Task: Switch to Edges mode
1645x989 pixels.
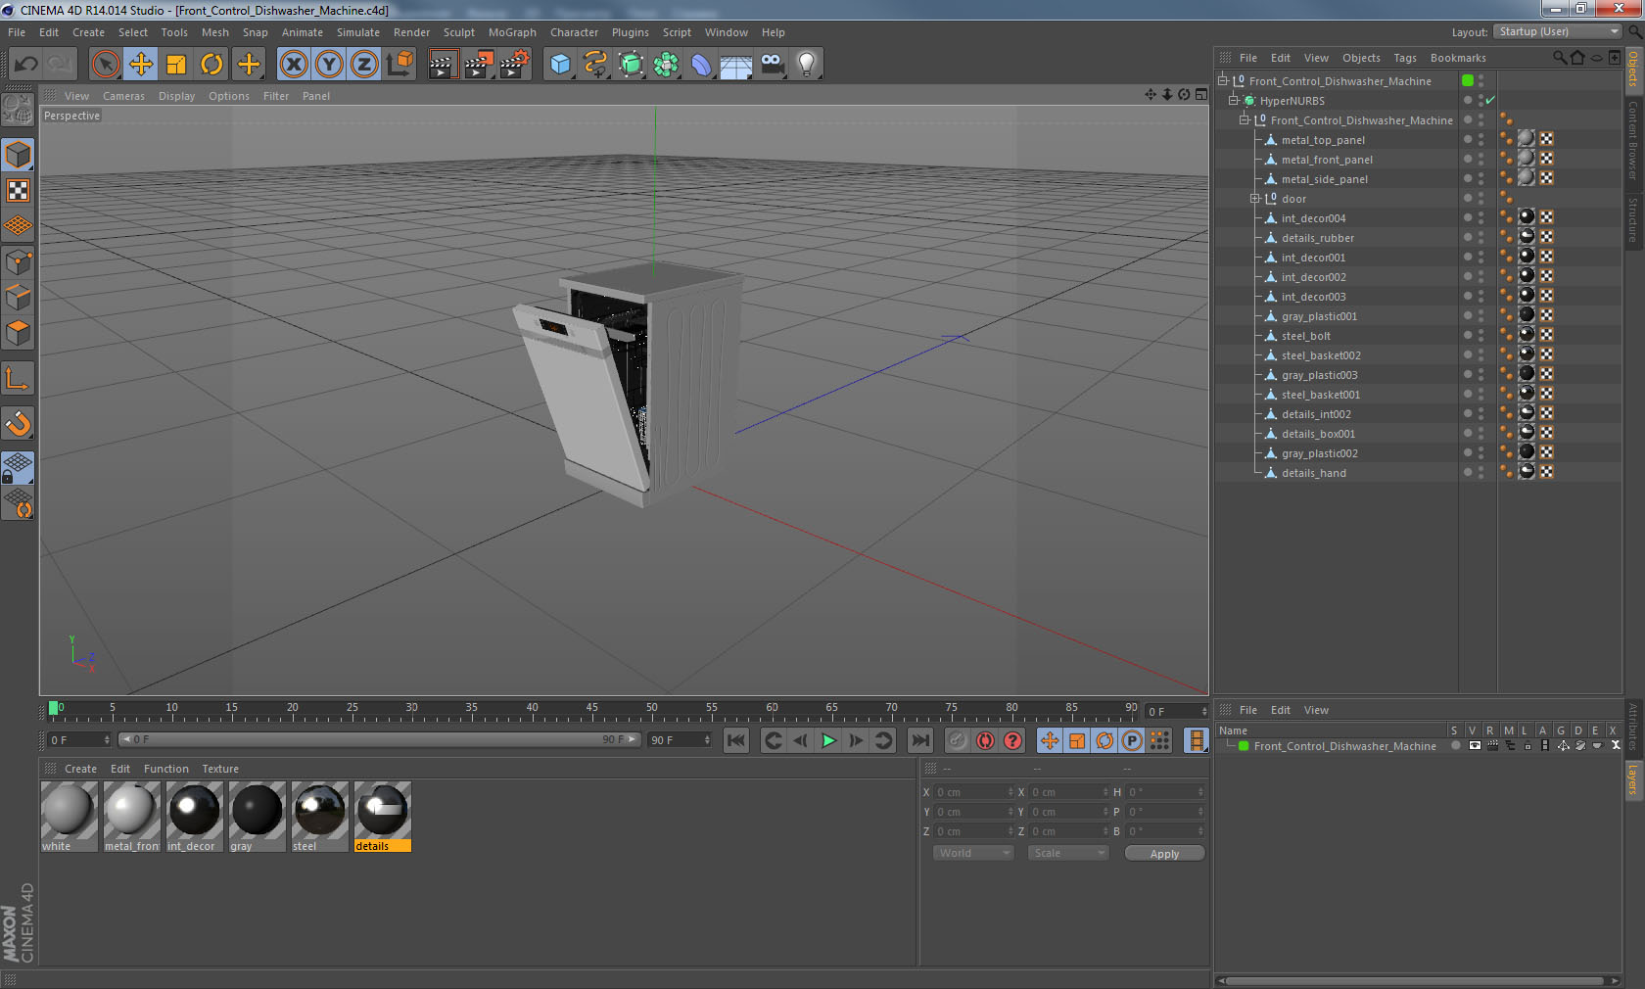Action: (19, 297)
